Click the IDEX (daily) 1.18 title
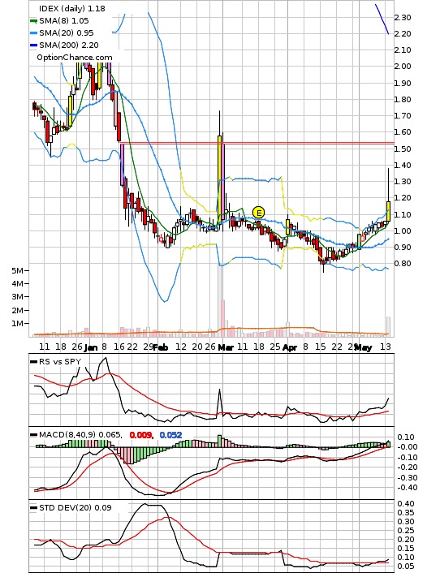This screenshot has height=573, width=427. (x=72, y=8)
